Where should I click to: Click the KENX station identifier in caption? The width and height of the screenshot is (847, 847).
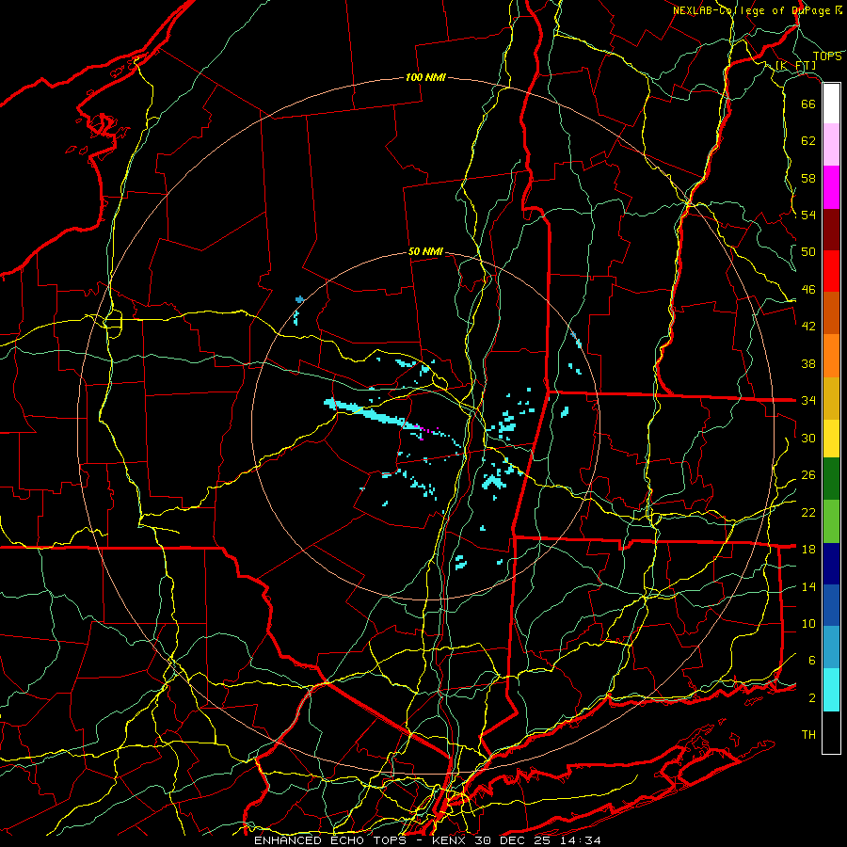click(x=451, y=840)
